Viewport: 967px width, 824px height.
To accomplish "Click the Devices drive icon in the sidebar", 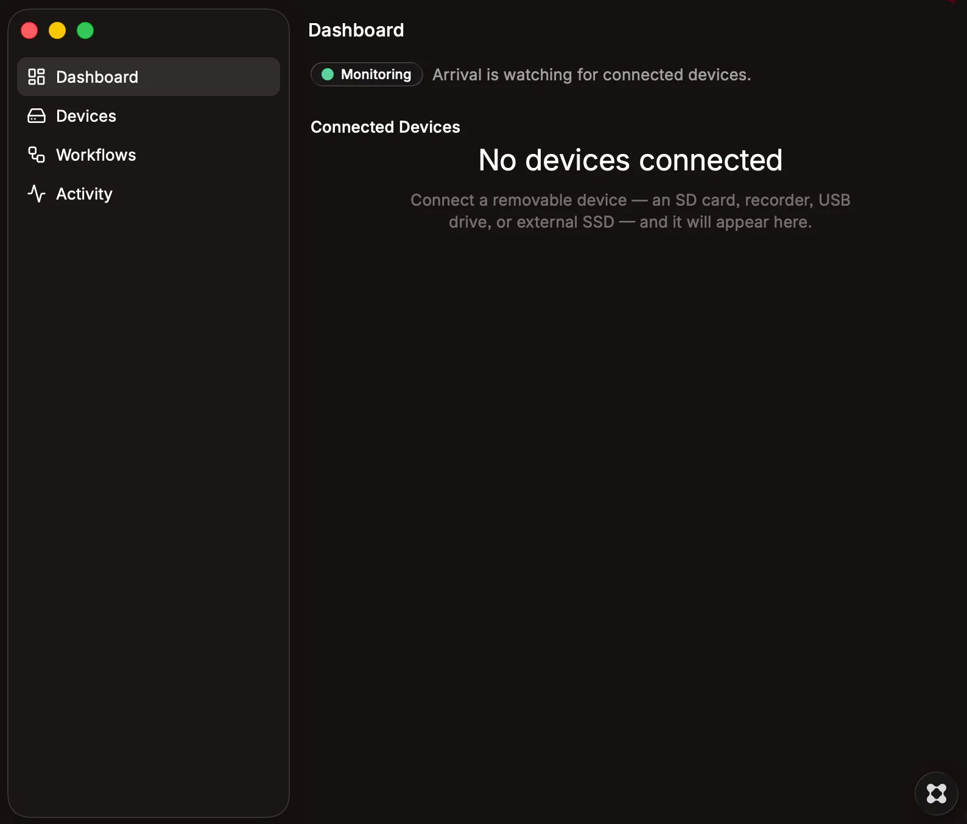I will [37, 116].
